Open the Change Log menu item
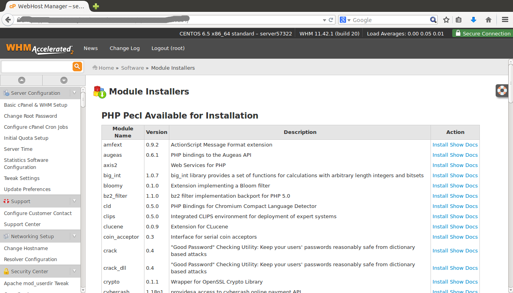513x293 pixels. 125,48
